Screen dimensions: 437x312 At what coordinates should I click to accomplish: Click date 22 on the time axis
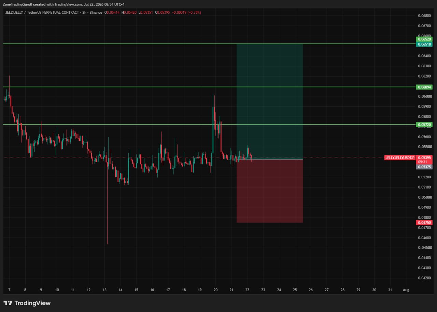click(x=247, y=290)
